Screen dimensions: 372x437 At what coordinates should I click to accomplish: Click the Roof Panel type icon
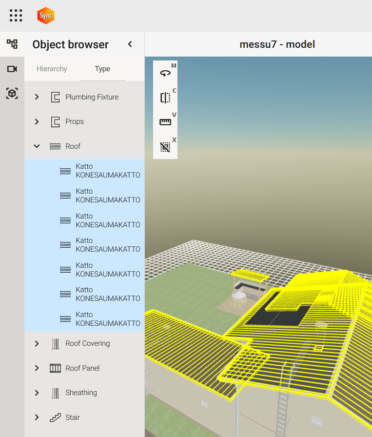tap(56, 368)
